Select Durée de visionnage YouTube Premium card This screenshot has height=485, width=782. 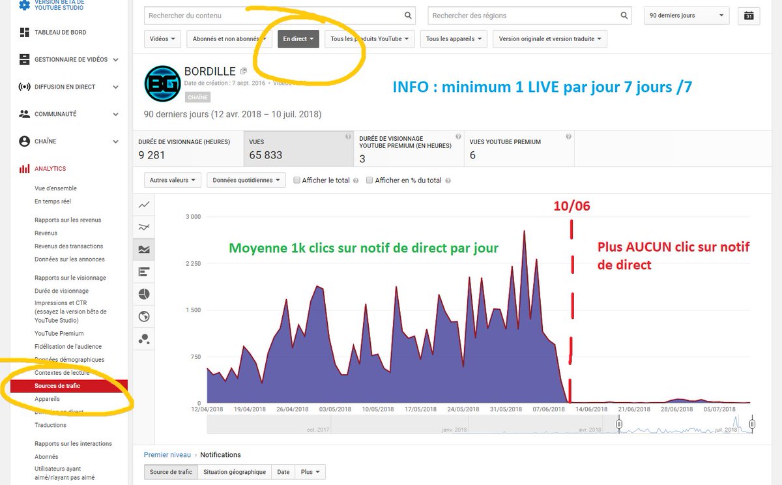point(409,149)
